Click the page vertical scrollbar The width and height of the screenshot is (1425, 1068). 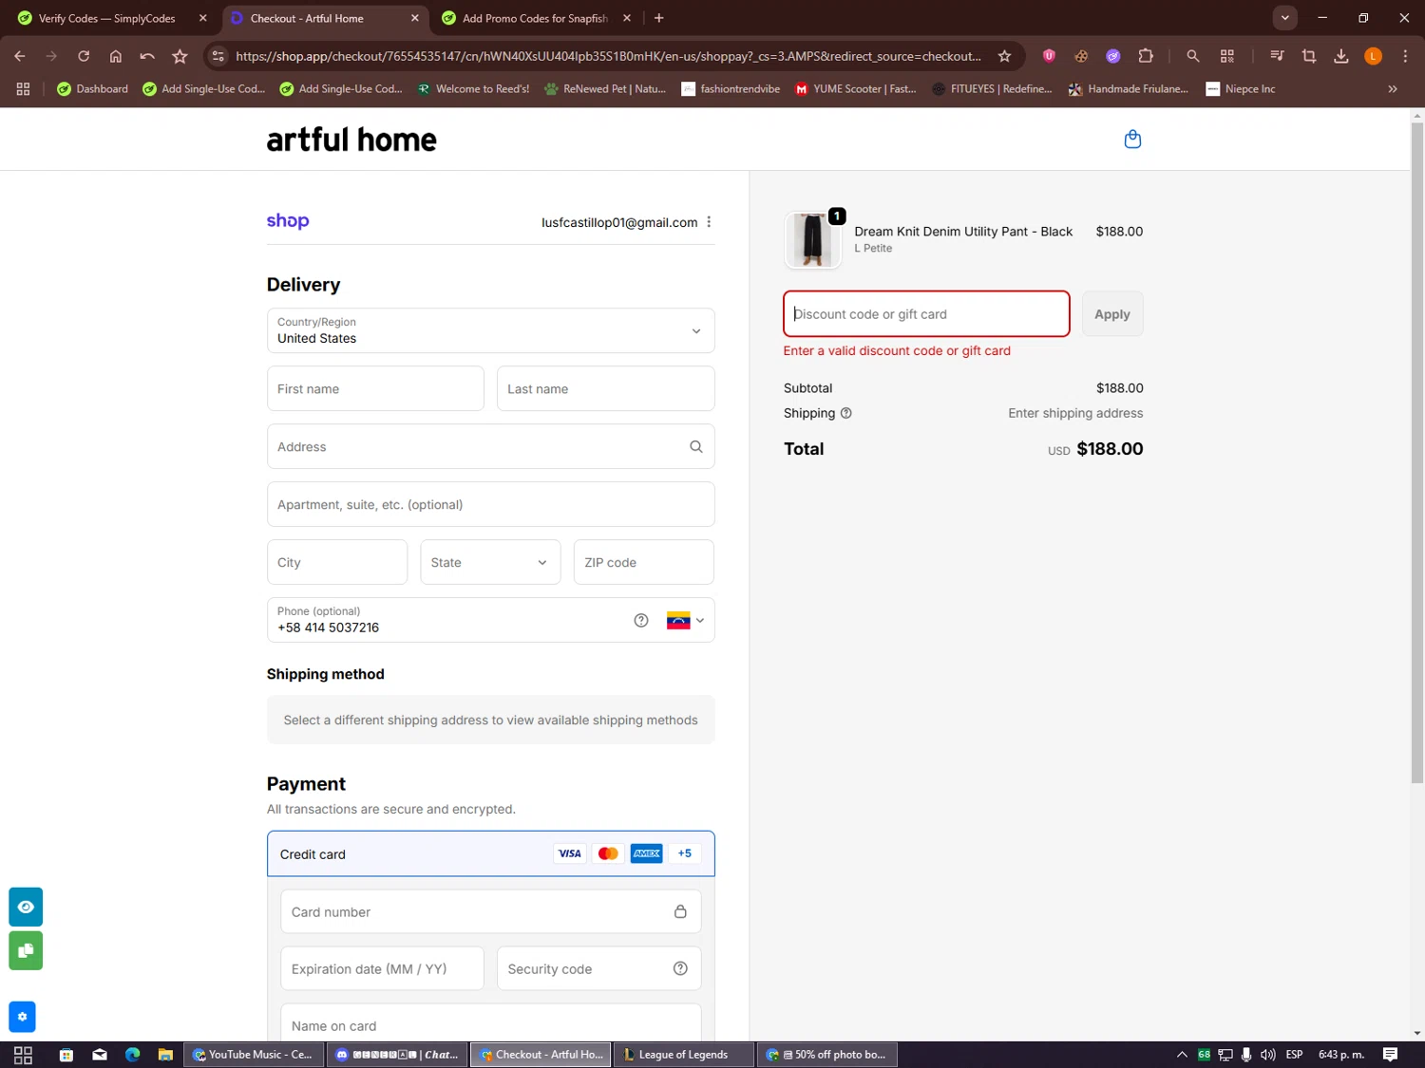pos(1416,451)
